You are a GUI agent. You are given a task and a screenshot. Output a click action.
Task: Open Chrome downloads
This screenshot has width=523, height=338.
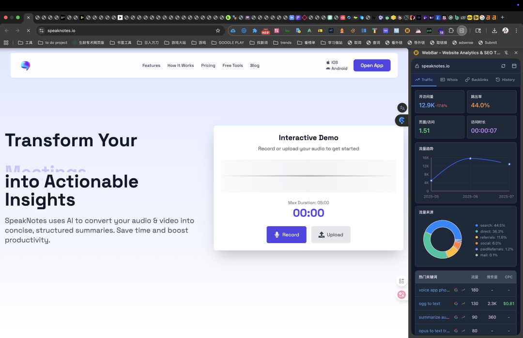click(494, 31)
